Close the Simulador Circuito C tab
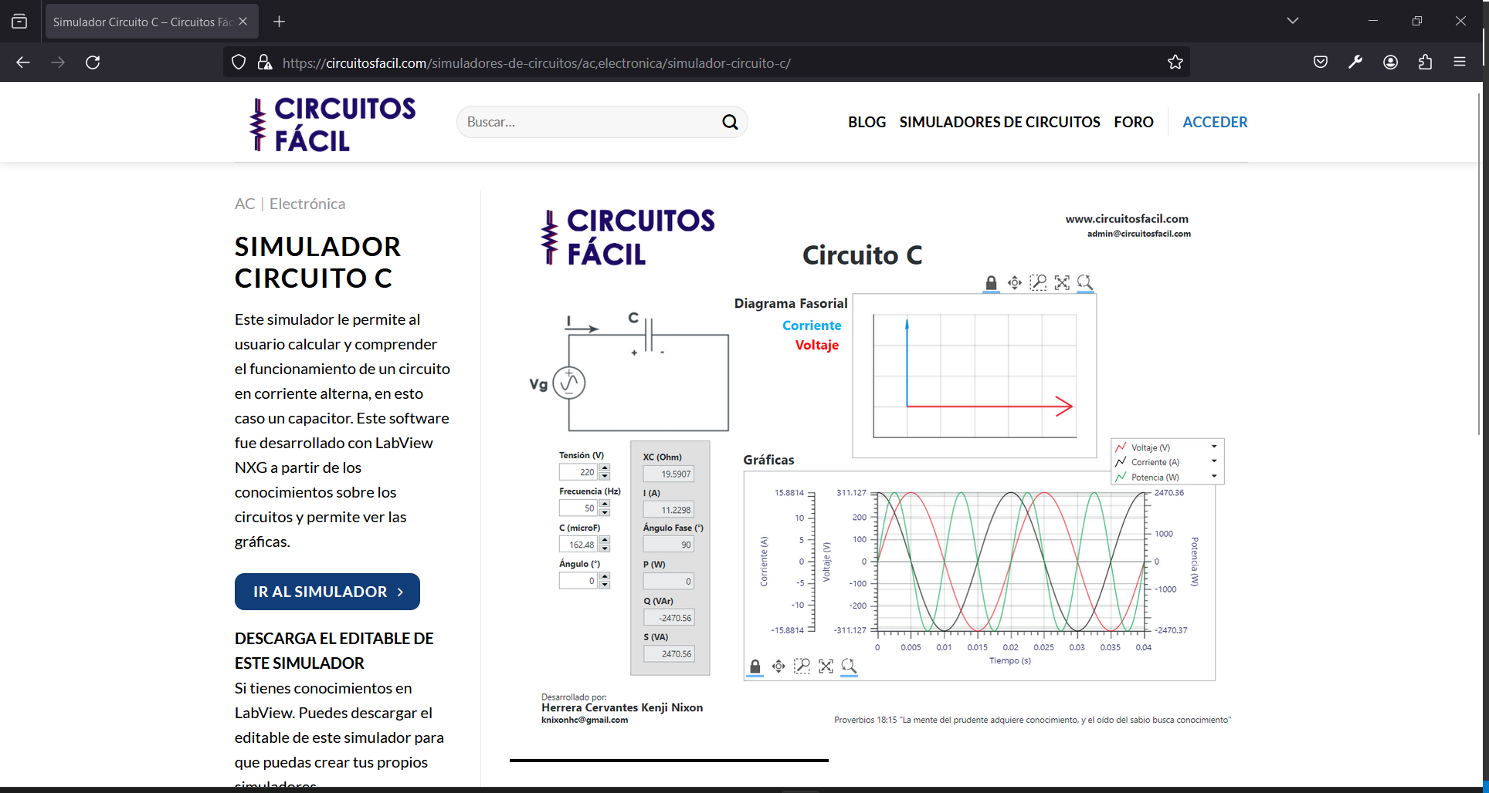Screen dimensions: 1489x793 243,22
